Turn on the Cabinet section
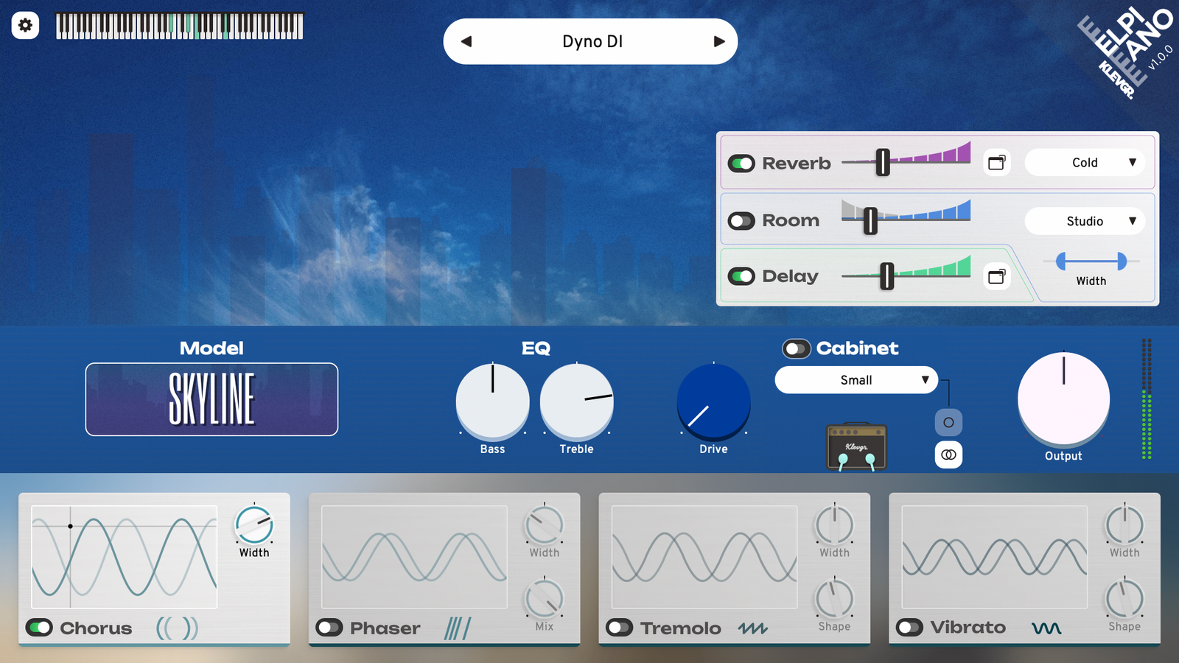 point(796,348)
